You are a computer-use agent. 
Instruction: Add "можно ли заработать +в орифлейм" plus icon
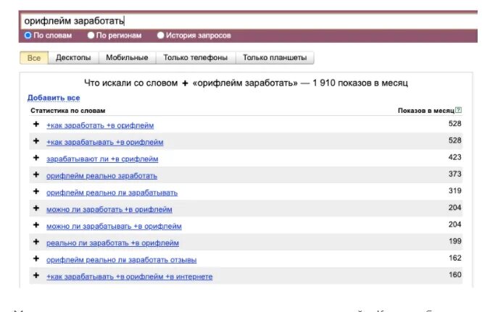click(x=36, y=208)
